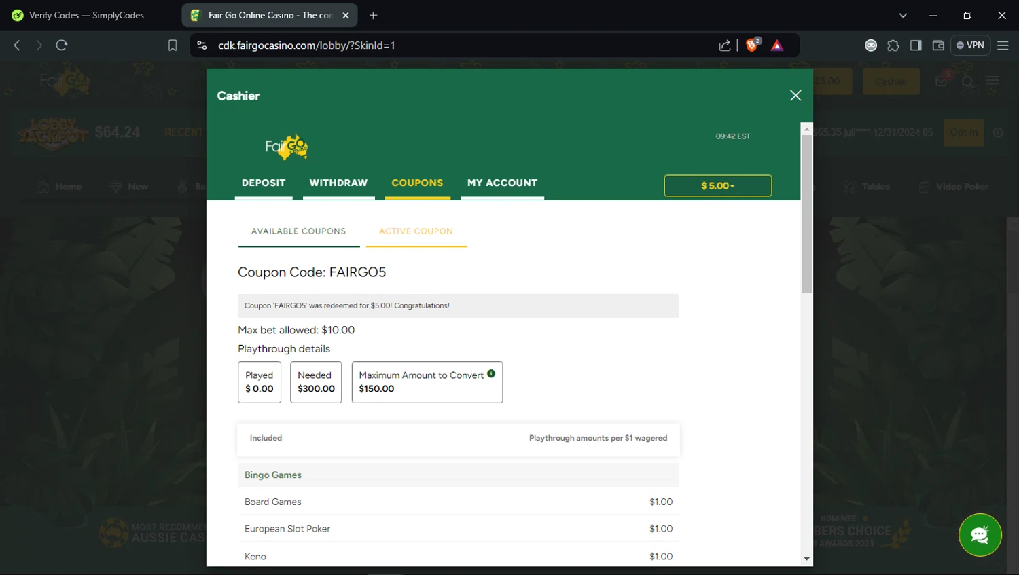Click the Leo AI icon in toolbar
Screen dimensions: 1019x575
(x=871, y=45)
